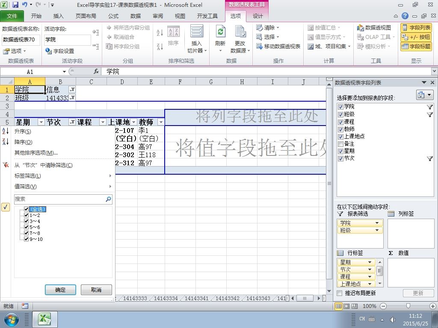Open 节次 dropdown in row labels area
The width and height of the screenshot is (438, 328).
point(370,269)
